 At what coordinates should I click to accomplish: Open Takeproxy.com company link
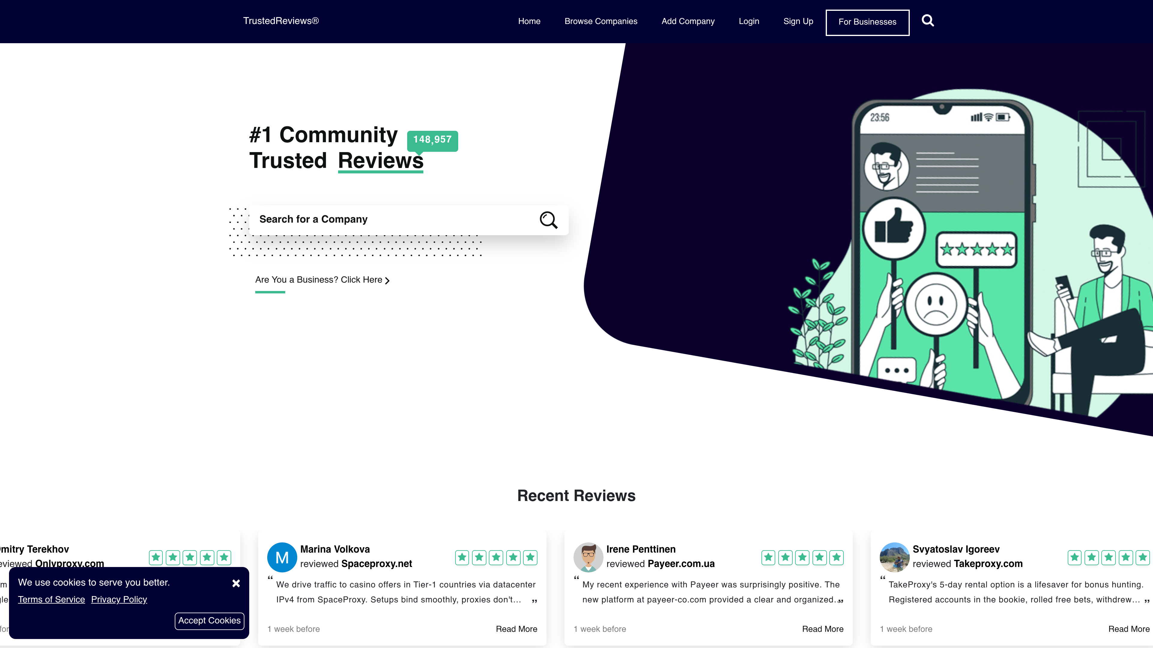[988, 563]
